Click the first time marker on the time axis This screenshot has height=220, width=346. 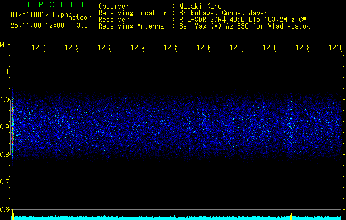(39, 48)
